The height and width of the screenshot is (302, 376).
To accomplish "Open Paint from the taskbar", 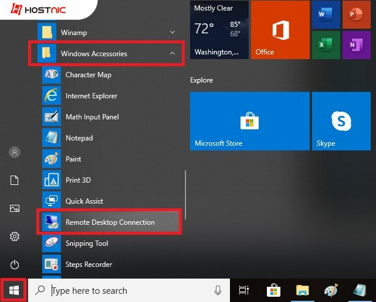I will point(331,290).
